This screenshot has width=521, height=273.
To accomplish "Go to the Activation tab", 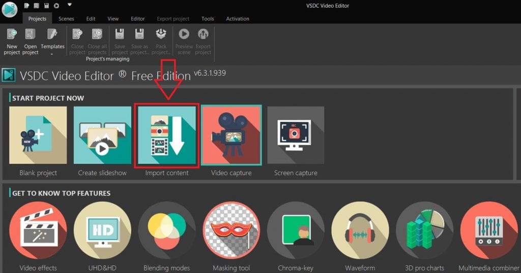I will [x=238, y=19].
